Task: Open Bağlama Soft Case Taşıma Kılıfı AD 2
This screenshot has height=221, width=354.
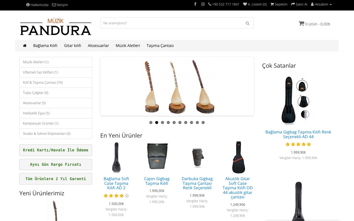Action: (x=116, y=183)
